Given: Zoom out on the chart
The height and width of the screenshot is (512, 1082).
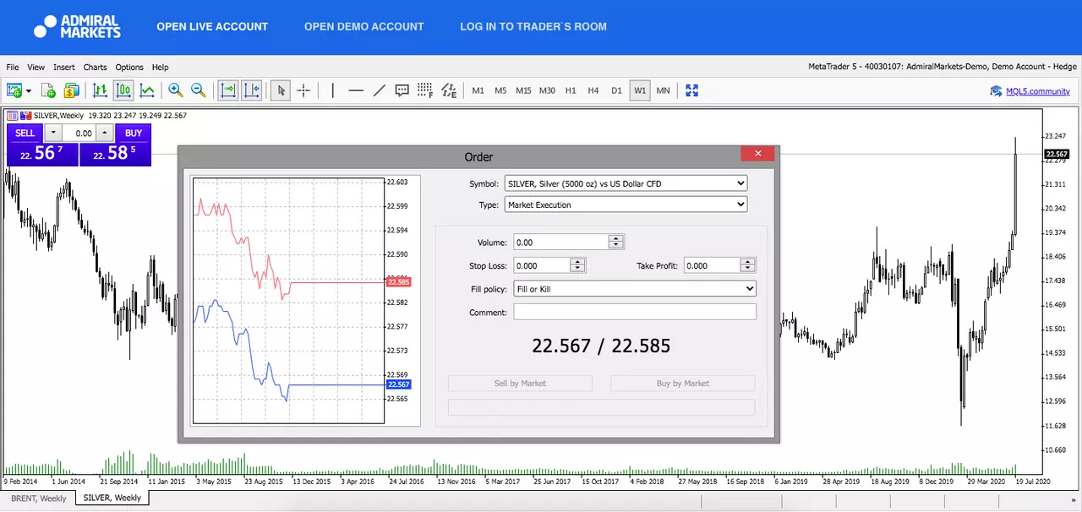Looking at the screenshot, I should coord(199,90).
